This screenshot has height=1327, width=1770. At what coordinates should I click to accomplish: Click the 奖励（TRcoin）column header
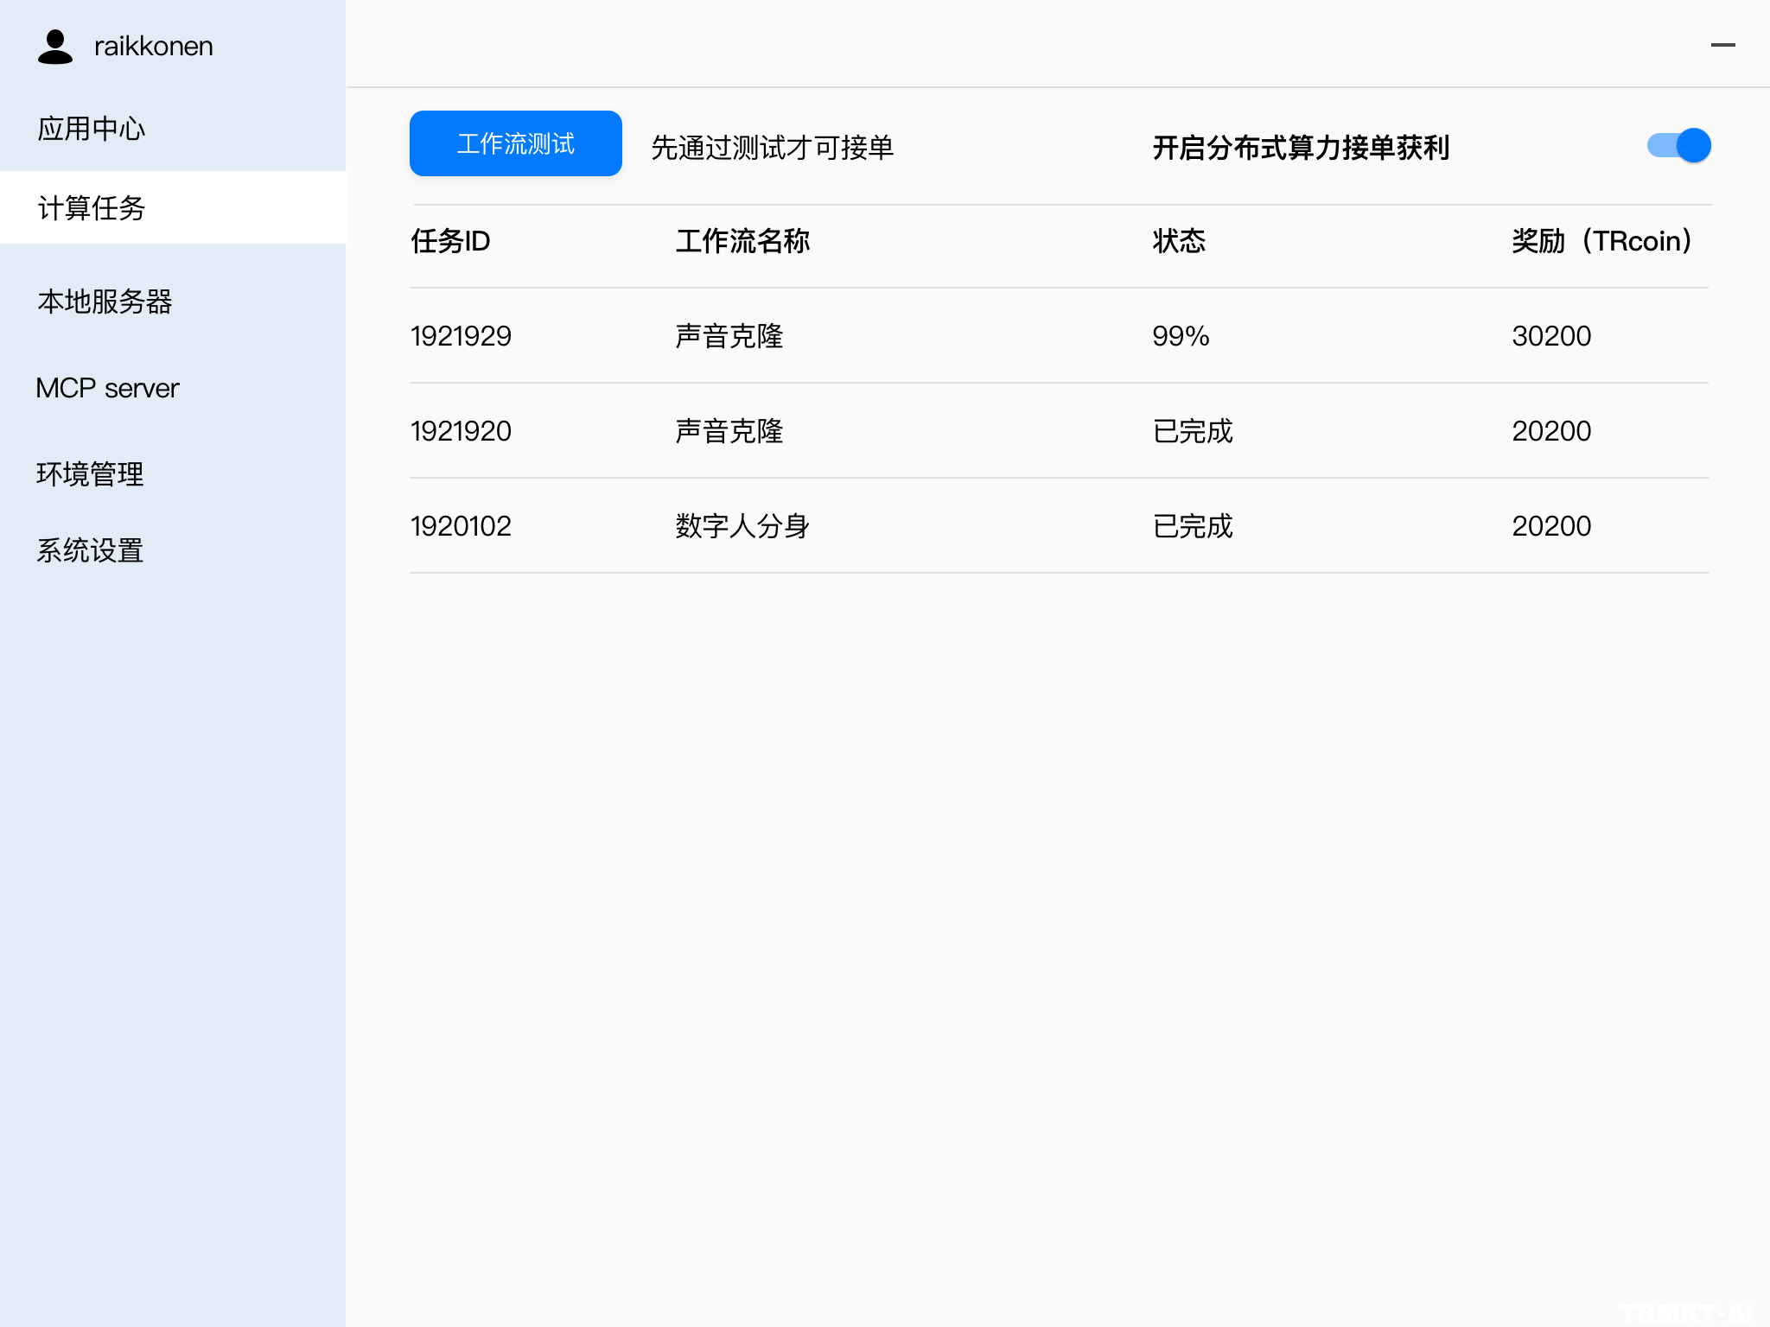[x=1601, y=242]
